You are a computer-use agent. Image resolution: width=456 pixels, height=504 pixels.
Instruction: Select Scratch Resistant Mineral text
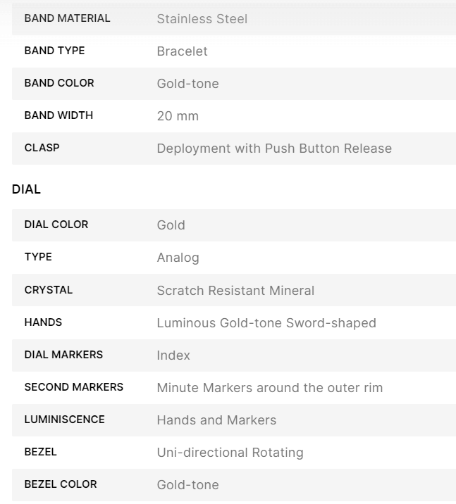click(x=235, y=291)
